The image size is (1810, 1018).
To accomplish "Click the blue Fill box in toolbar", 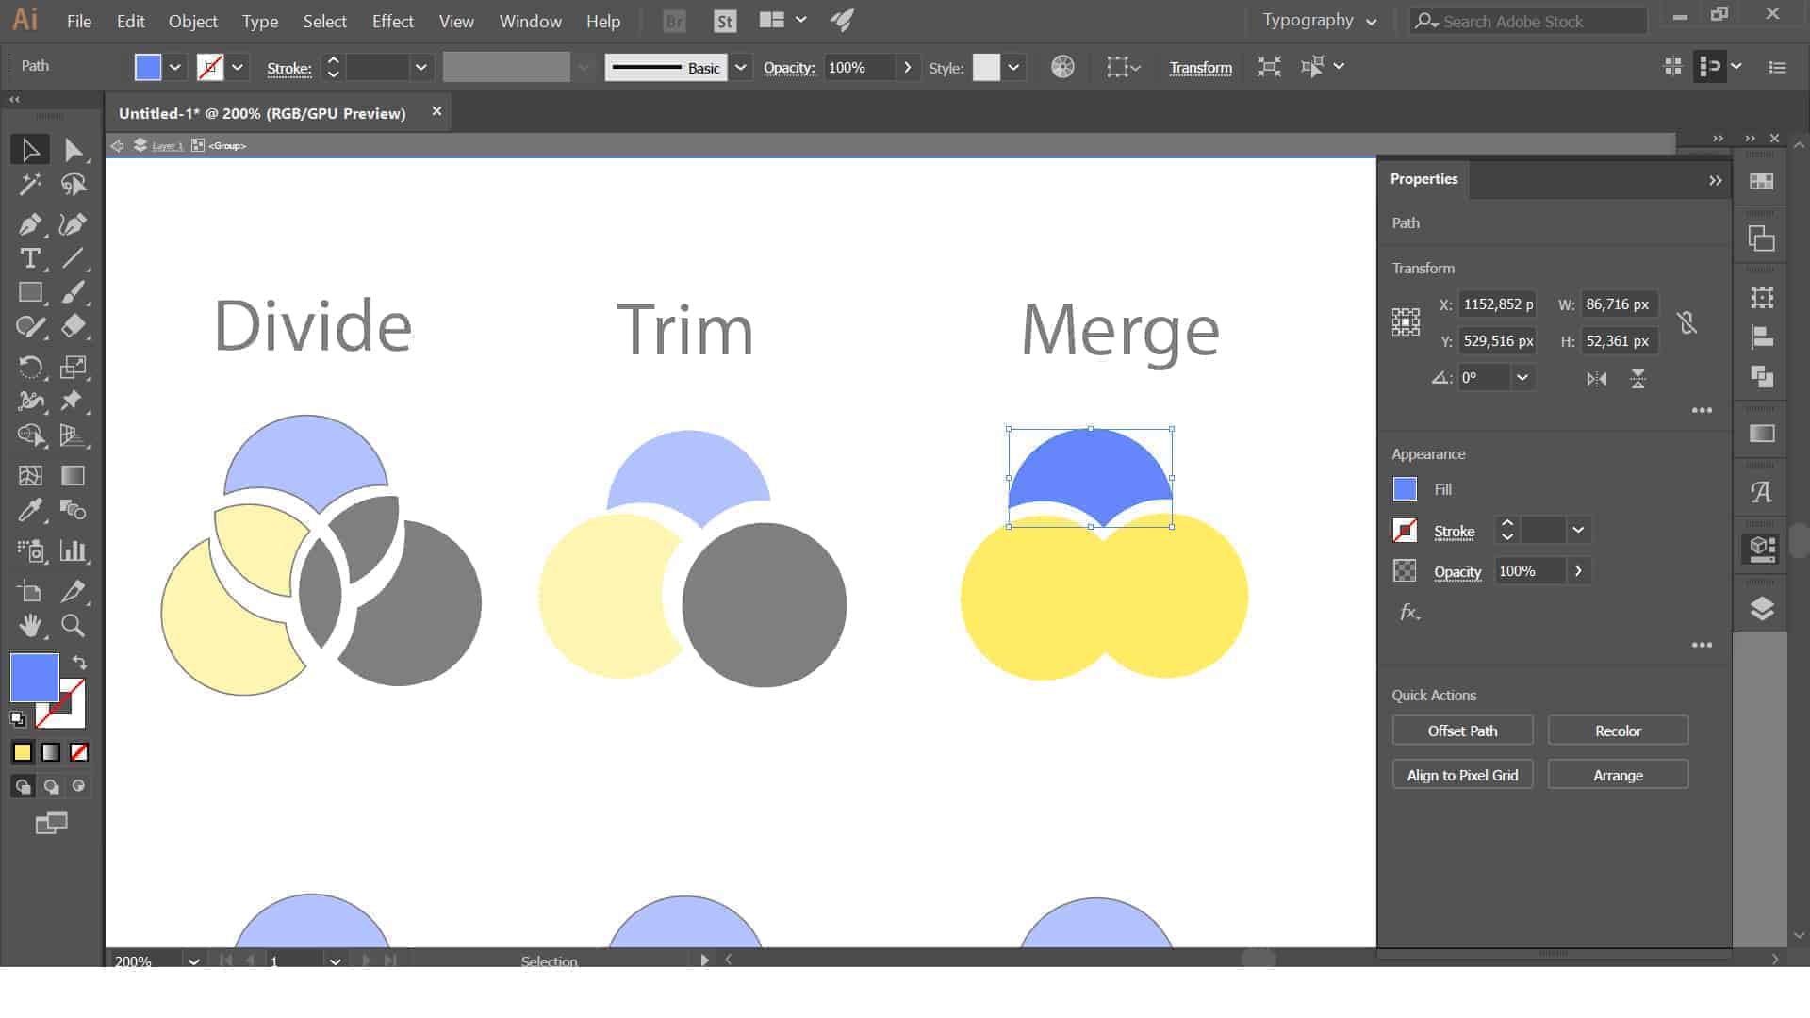I will (34, 677).
